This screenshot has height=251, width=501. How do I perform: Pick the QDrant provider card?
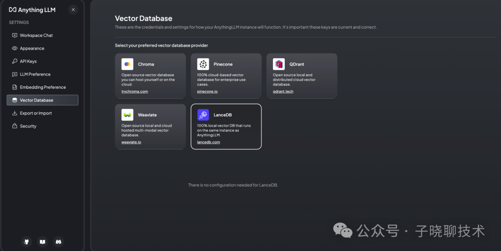[302, 76]
